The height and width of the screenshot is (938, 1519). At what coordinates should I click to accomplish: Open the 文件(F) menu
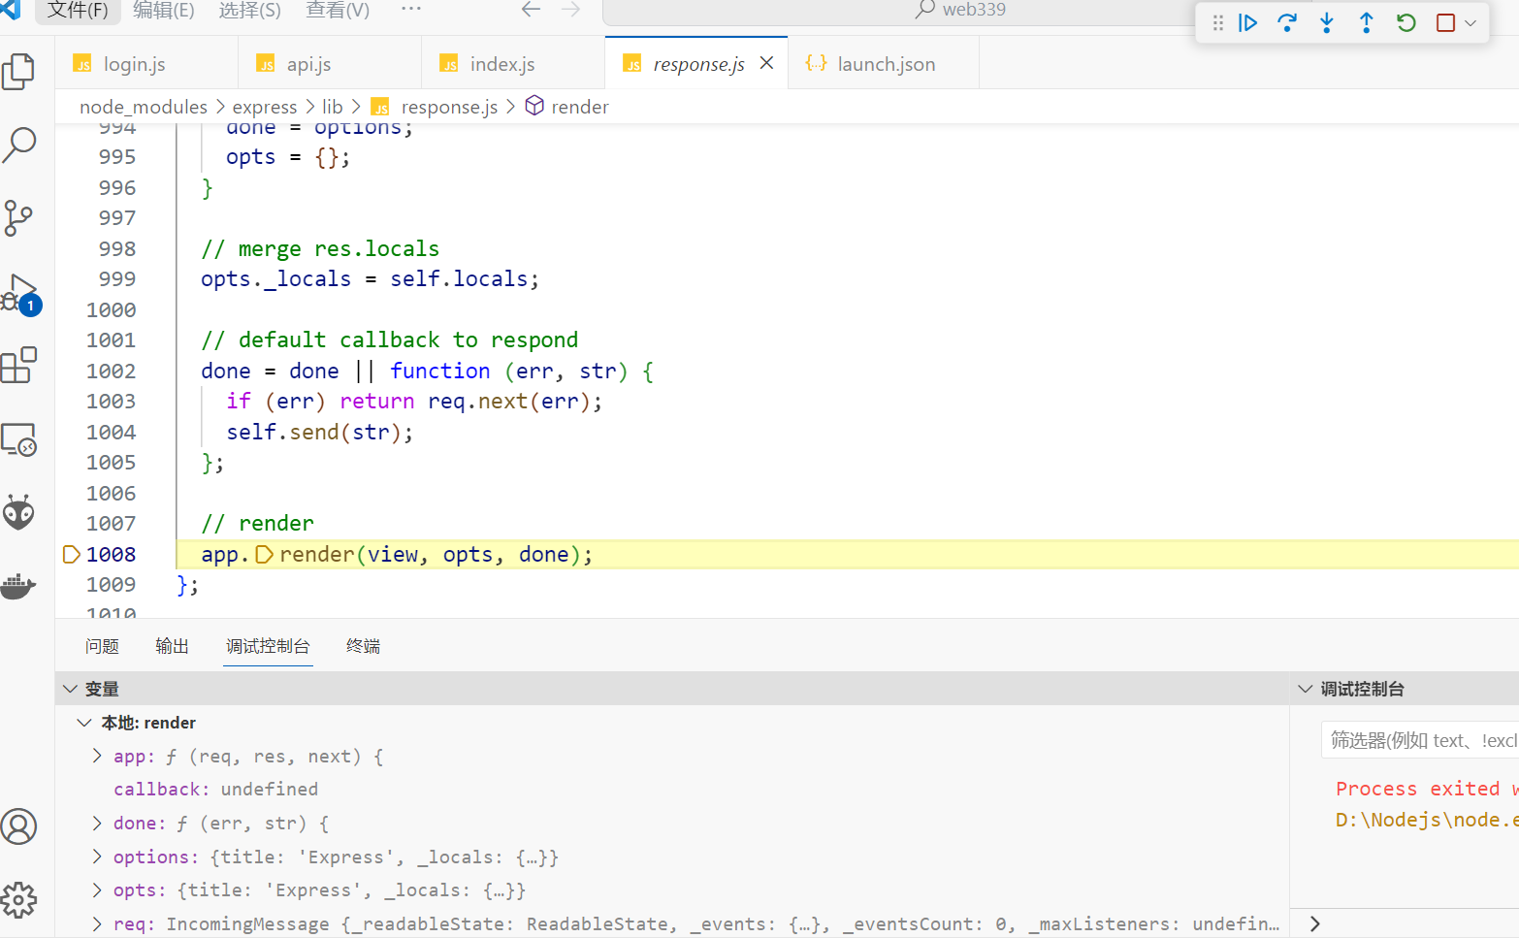click(78, 10)
